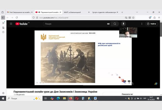The height and width of the screenshot is (110, 162).
Task: Open the Windows Start menu
Action: (3, 98)
